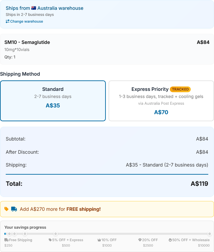
Task: Click the '10mg*10vials' product description
Action: click(17, 50)
